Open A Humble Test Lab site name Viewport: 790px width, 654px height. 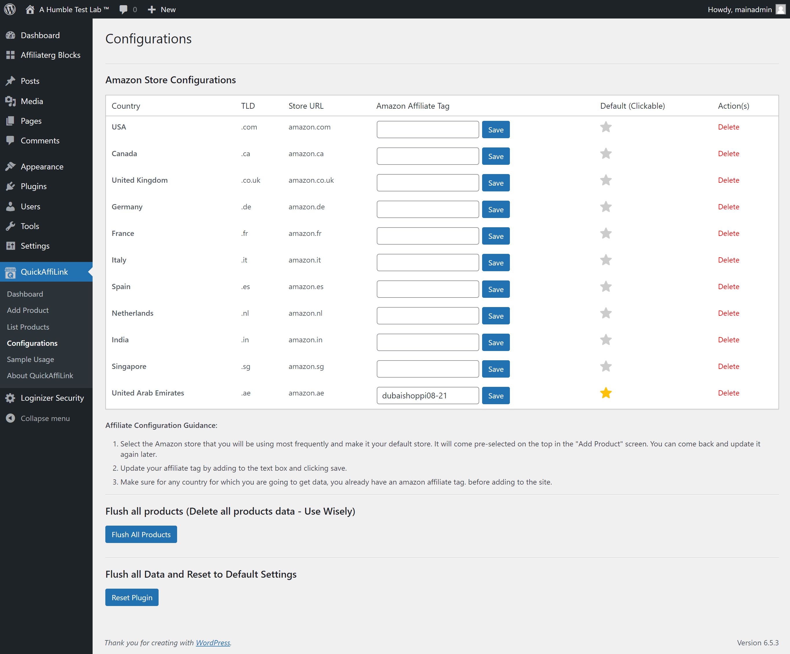pos(74,9)
